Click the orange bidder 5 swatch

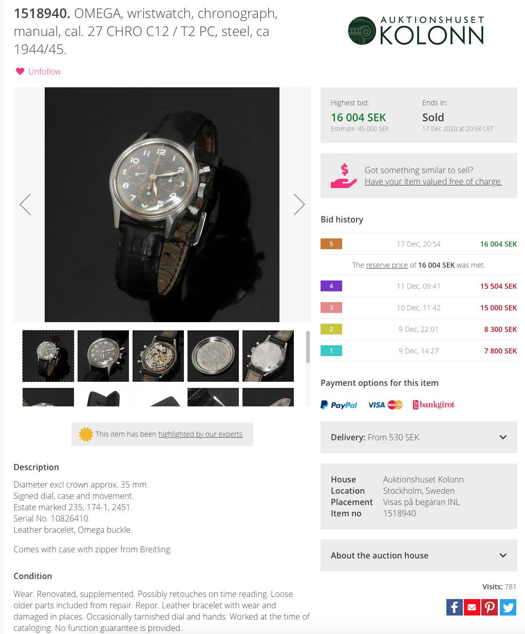point(331,244)
